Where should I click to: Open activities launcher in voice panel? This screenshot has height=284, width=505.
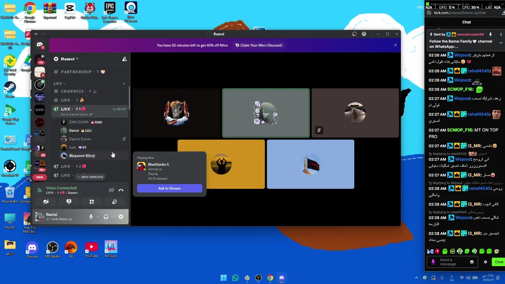[92, 202]
